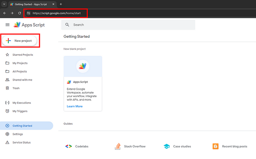Click the Blogger icon for blog posts
The image size is (256, 159).
pyautogui.click(x=215, y=146)
